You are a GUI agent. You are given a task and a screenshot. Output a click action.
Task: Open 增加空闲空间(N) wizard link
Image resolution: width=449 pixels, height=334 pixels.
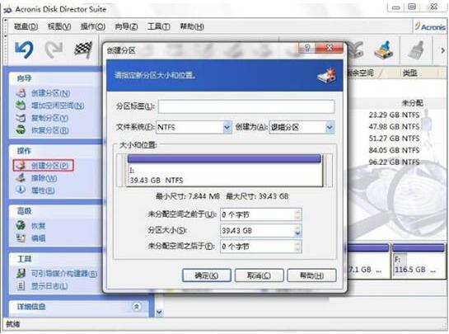click(58, 106)
